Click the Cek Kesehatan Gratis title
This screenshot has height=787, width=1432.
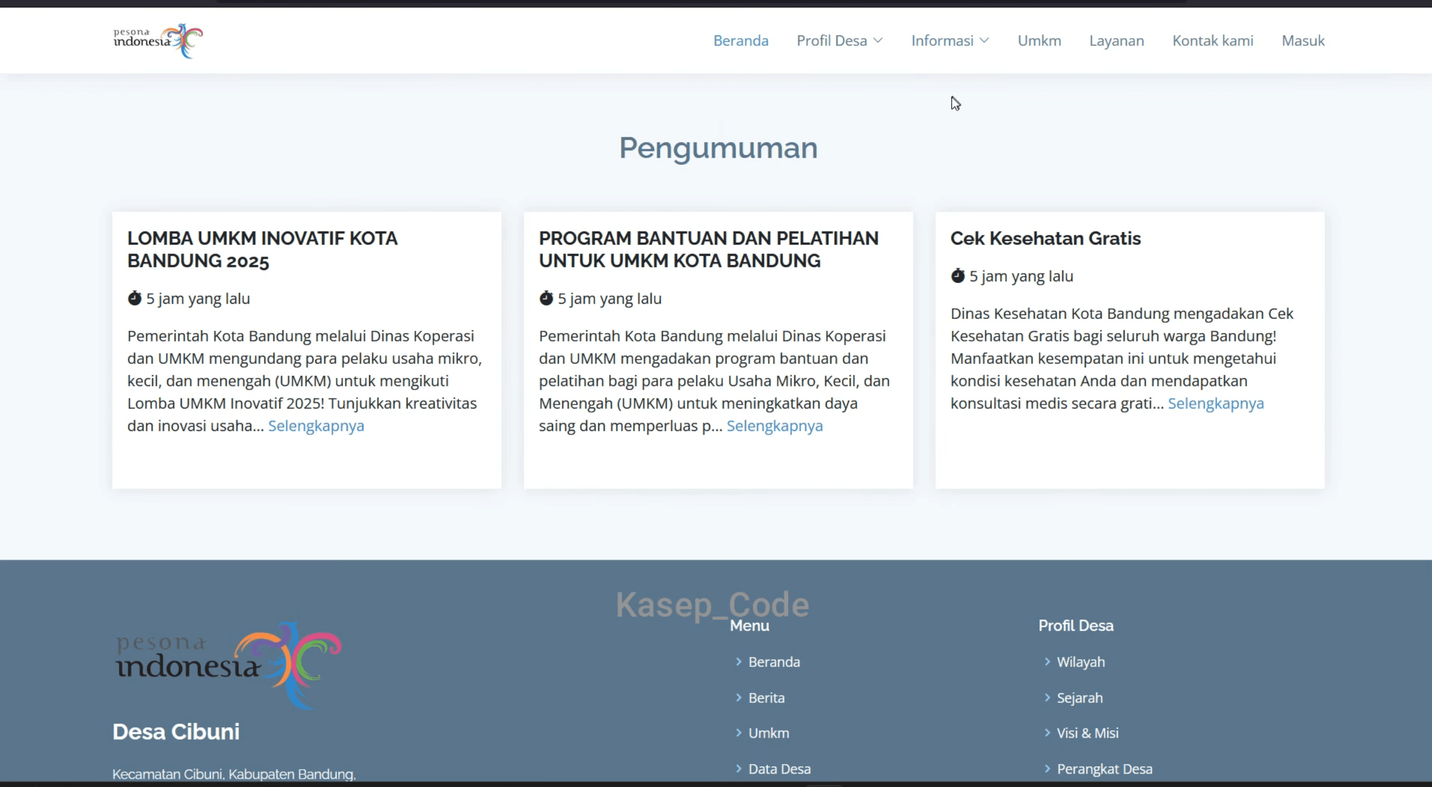click(1046, 238)
